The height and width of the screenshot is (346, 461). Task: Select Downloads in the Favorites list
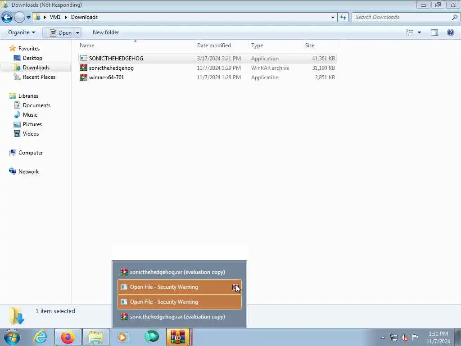point(36,68)
